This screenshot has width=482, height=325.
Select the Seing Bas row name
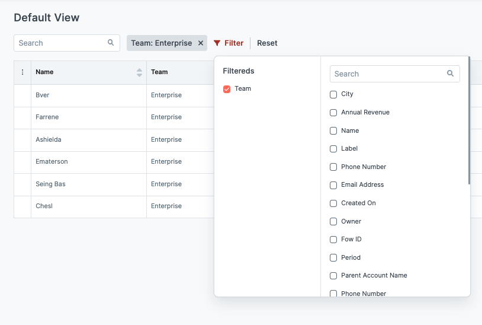50,184
